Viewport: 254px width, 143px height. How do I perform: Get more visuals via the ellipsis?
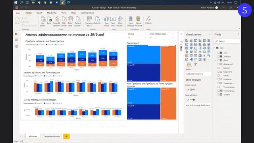(x=209, y=60)
